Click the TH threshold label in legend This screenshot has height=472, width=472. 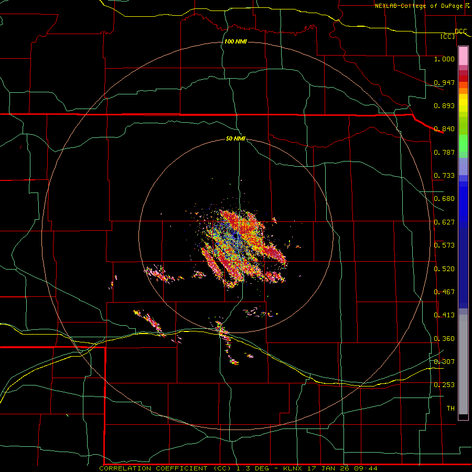450,409
